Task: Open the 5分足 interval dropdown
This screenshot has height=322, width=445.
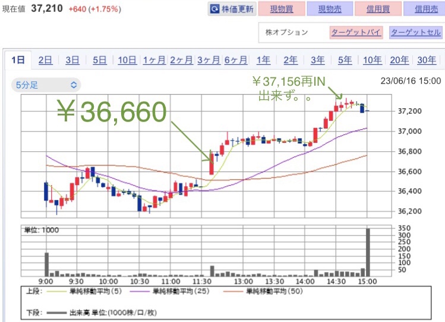Action: tap(46, 85)
